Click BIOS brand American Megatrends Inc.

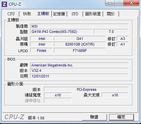[x=79, y=65]
